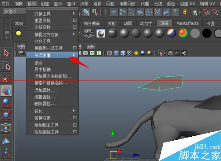This screenshot has height=161, width=221.
Task: Expand the 变换工具 submenu
Action: coord(52,14)
